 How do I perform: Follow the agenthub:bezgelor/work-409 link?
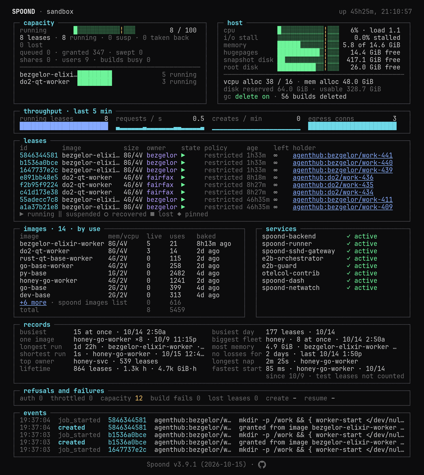click(x=343, y=207)
